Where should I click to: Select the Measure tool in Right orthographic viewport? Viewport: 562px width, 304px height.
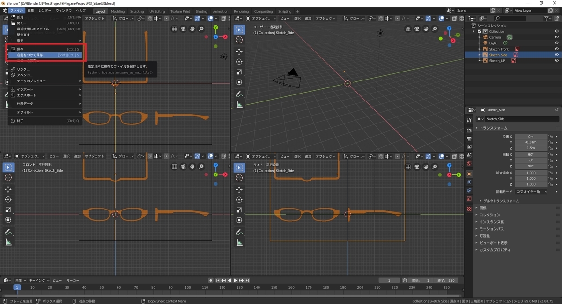pos(239,242)
